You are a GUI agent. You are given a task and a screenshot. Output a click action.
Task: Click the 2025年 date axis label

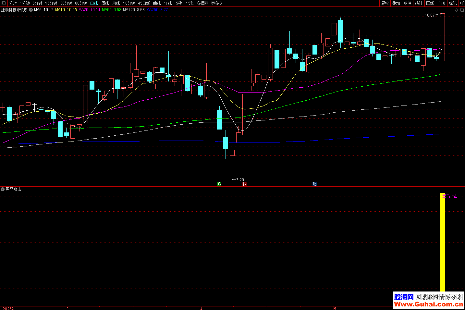[9, 308]
